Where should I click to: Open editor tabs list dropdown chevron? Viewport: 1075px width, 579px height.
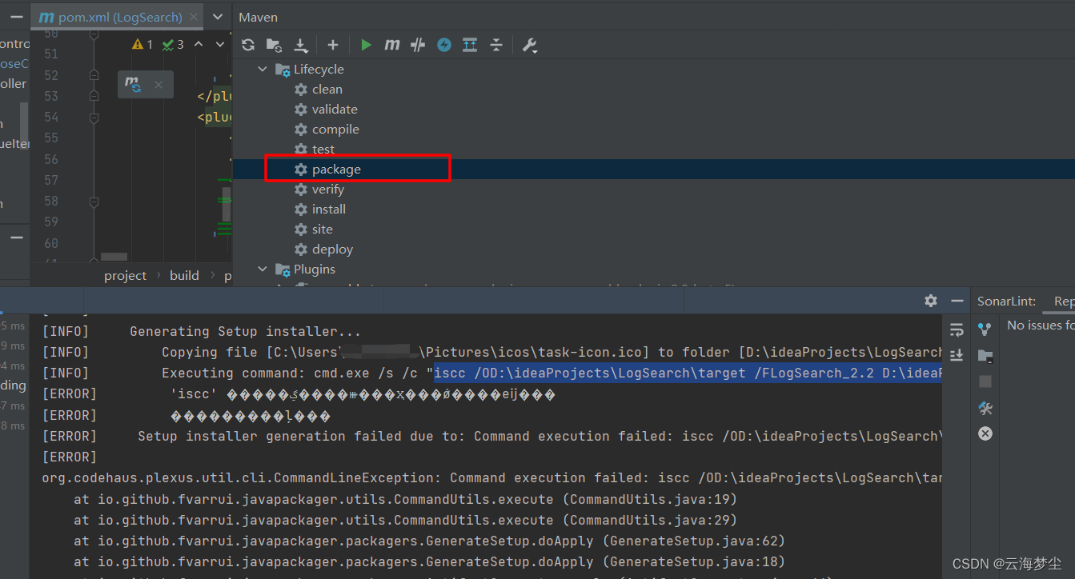219,16
